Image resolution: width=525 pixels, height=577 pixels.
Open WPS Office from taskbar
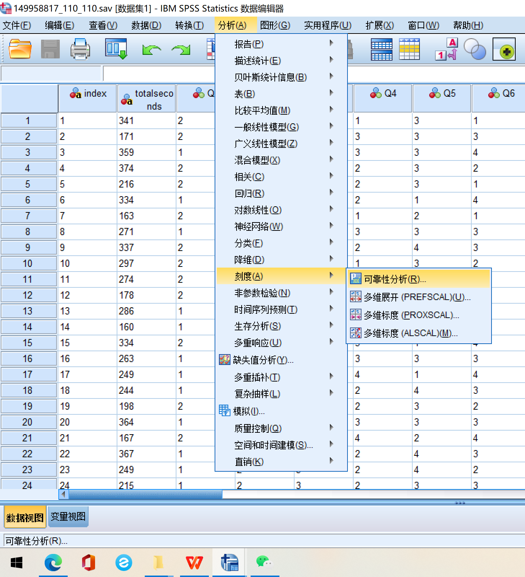(x=194, y=563)
